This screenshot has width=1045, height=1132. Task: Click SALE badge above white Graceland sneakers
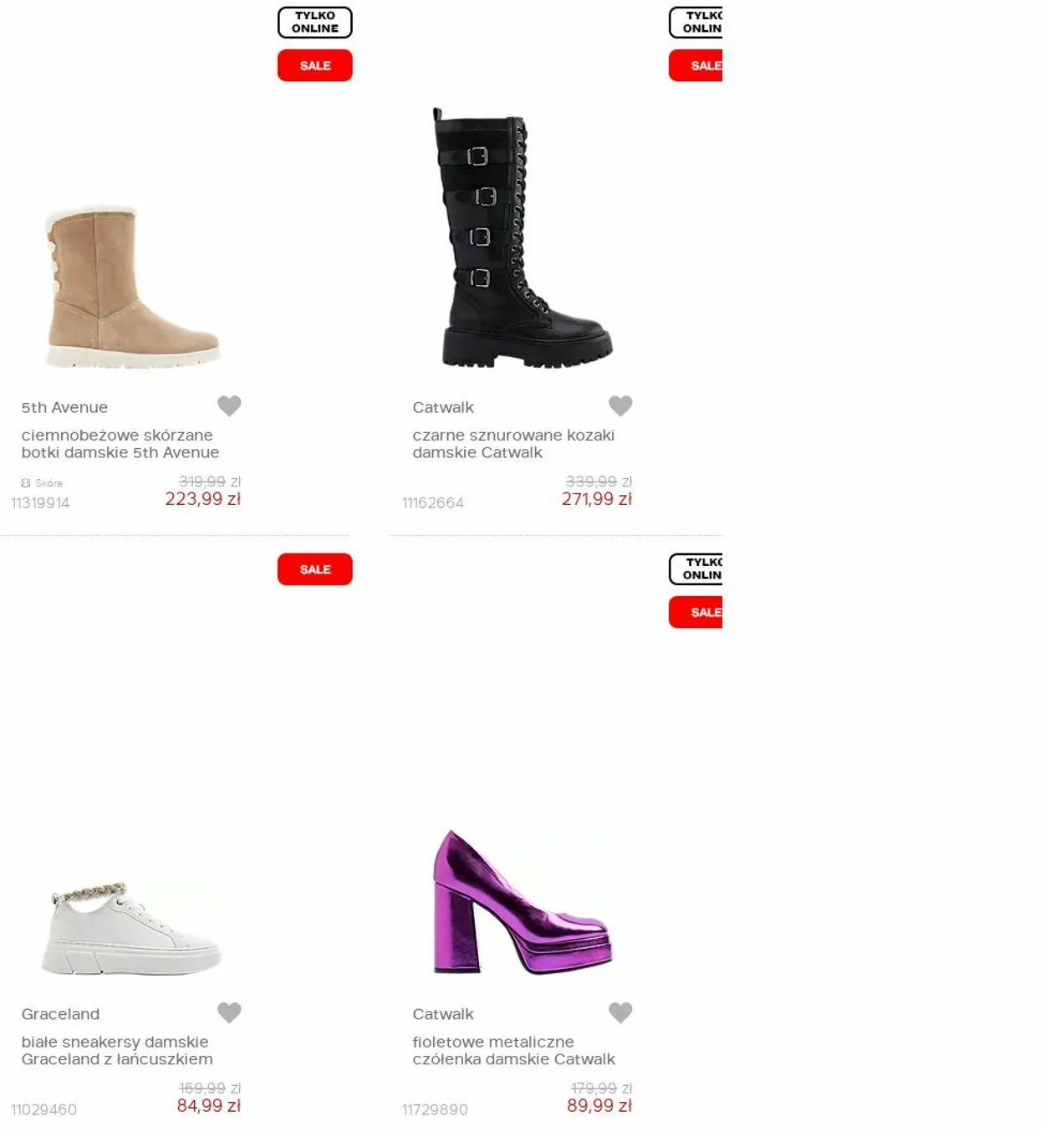(x=315, y=569)
